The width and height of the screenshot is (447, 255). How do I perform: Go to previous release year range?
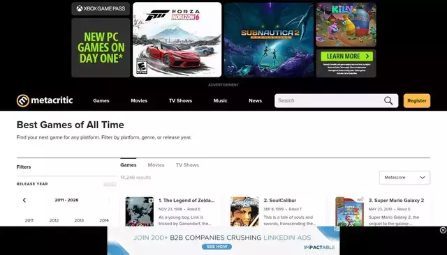[24, 200]
